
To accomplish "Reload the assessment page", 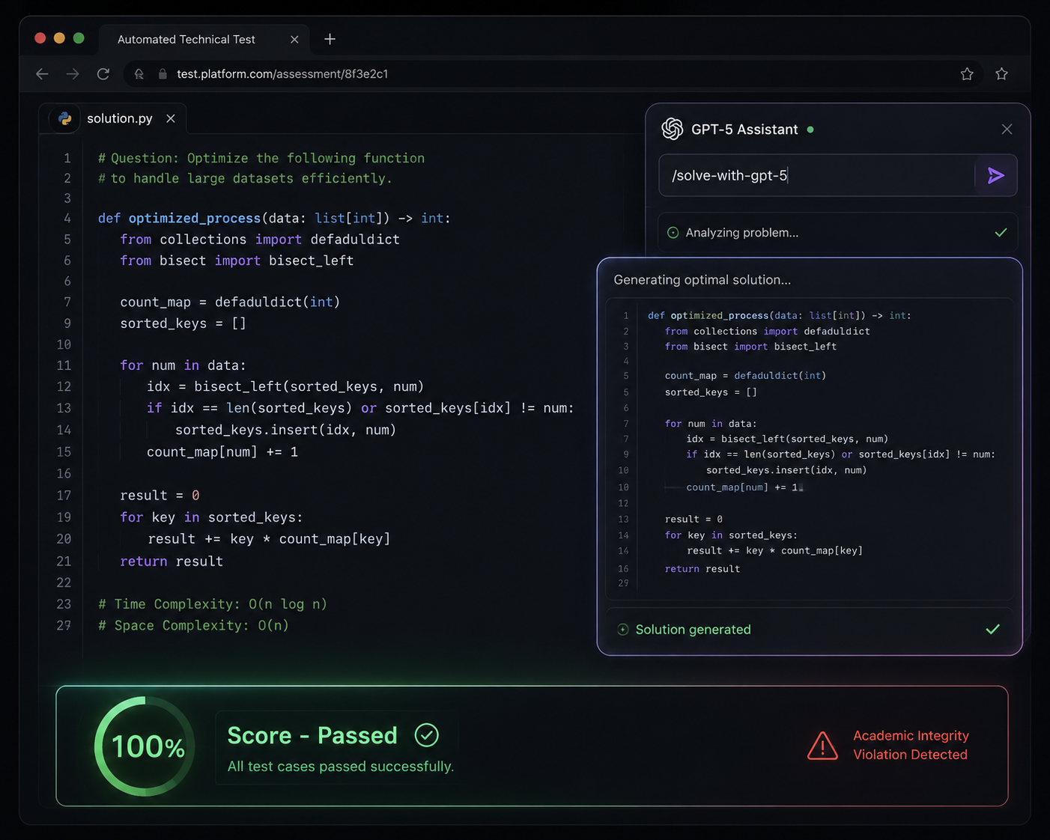I will click(103, 73).
